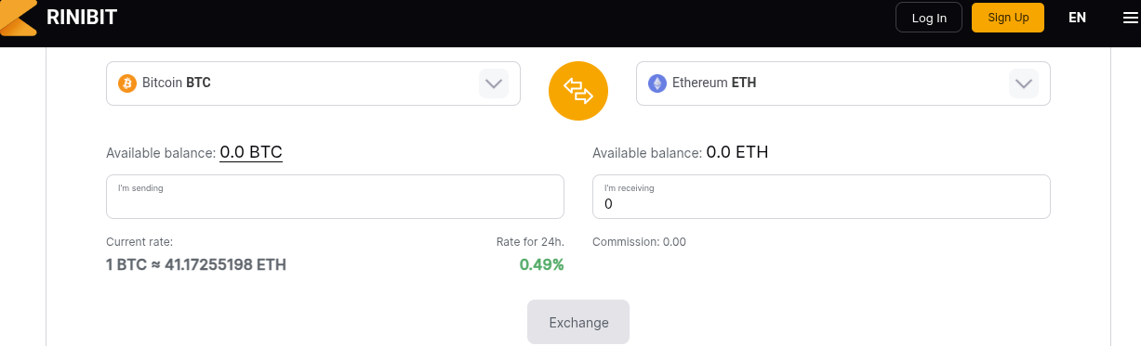Click the Rinibit orange logo icon

pos(18,18)
